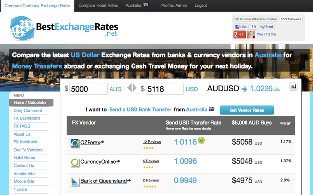Open Mobile Site from menu

[24, 181]
